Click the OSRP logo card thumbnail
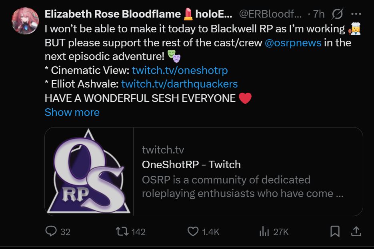 [89, 172]
